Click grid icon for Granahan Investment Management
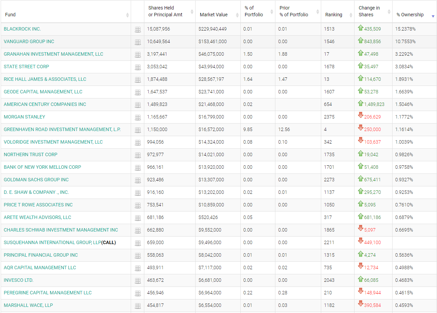This screenshot has height=313, width=437. [138, 55]
